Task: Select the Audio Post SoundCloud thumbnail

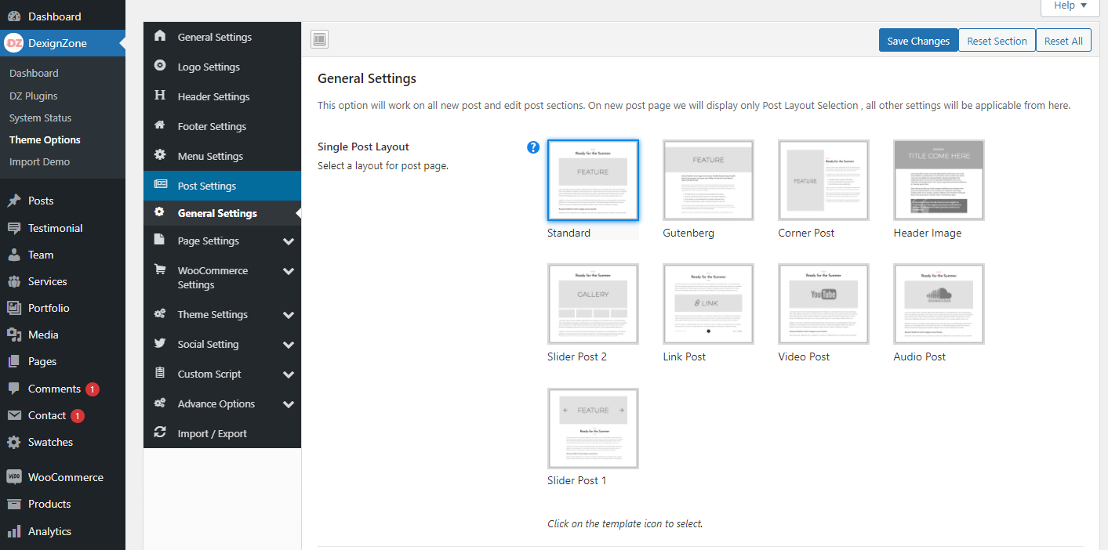Action: tap(939, 305)
